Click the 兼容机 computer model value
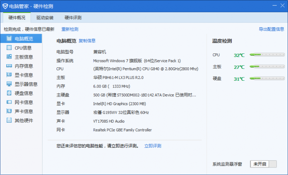 100,52
